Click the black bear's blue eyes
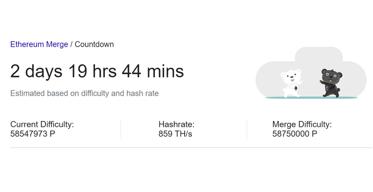Image resolution: width=373 pixels, height=192 pixels. coord(331,75)
